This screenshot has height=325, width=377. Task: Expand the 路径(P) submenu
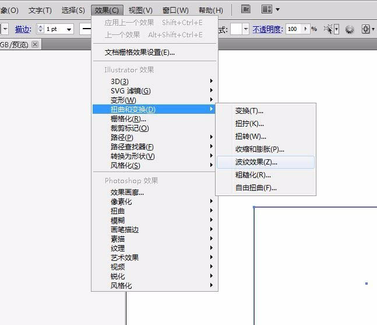pos(154,137)
